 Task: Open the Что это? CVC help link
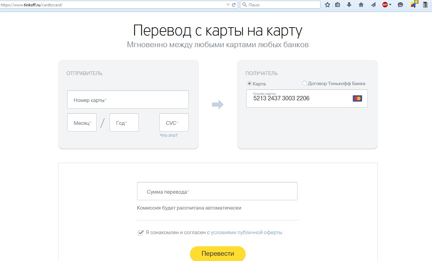click(168, 135)
